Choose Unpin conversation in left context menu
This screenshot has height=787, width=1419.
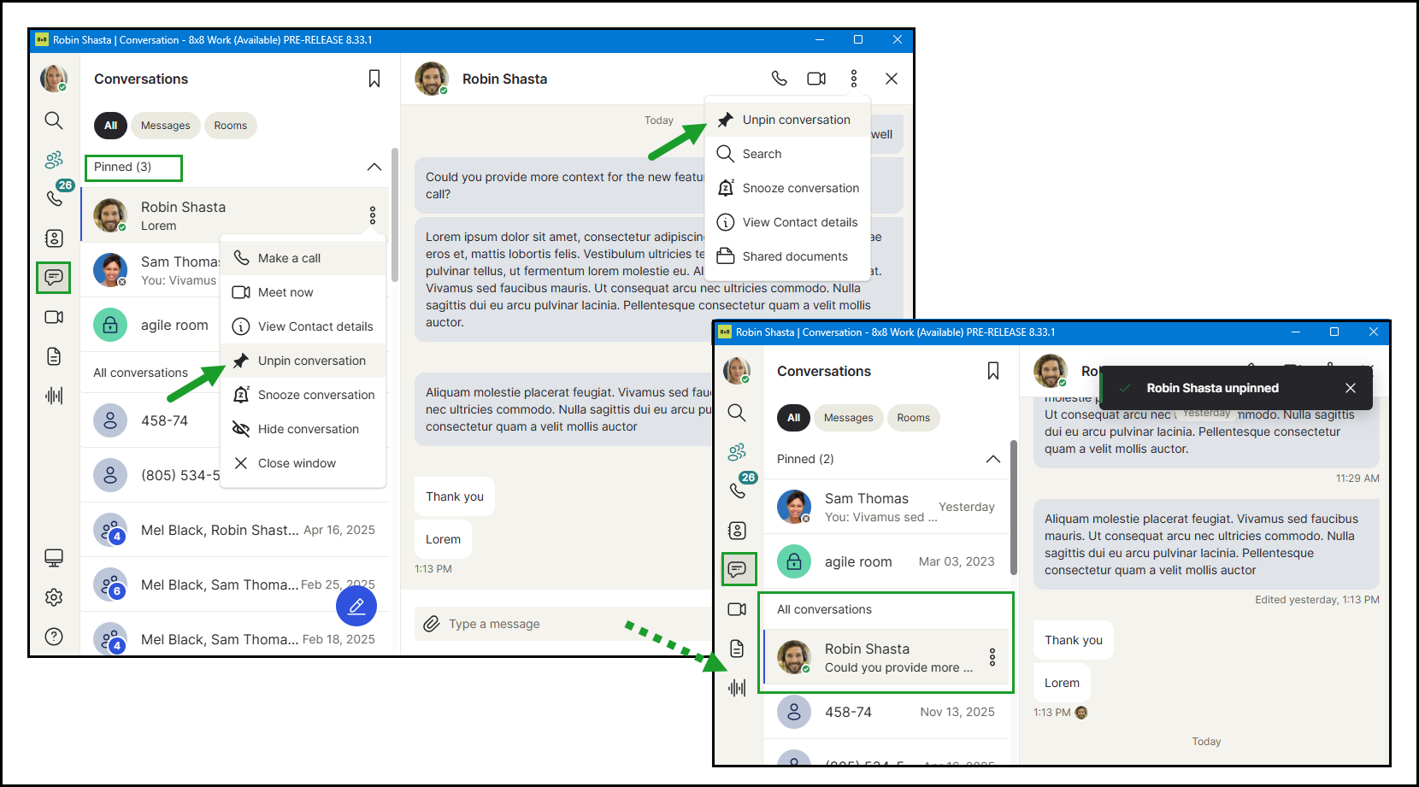point(303,361)
